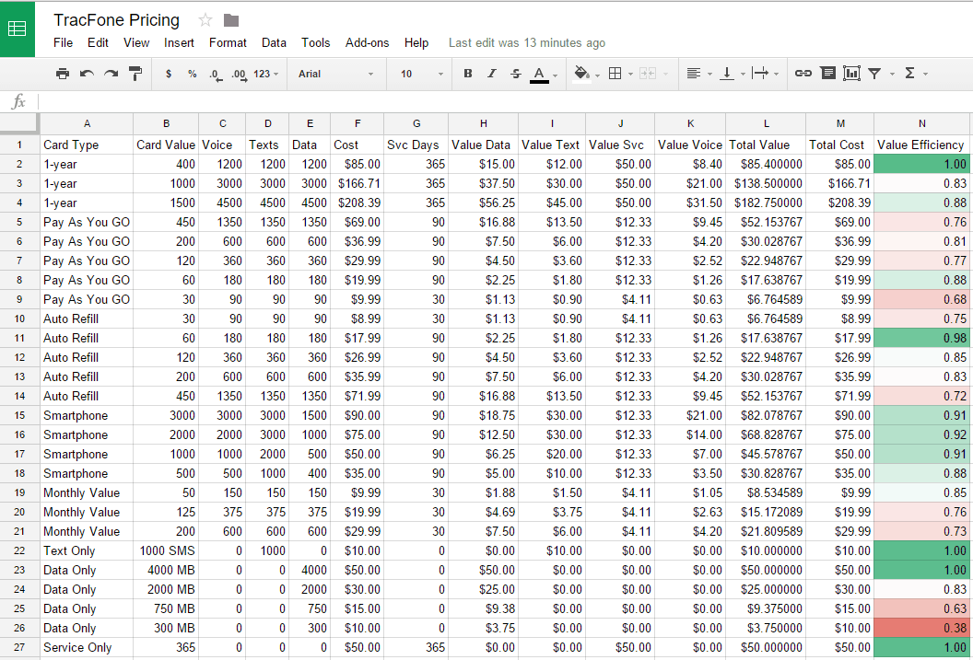The height and width of the screenshot is (660, 973).
Task: Open the Insert menu
Action: [x=179, y=42]
